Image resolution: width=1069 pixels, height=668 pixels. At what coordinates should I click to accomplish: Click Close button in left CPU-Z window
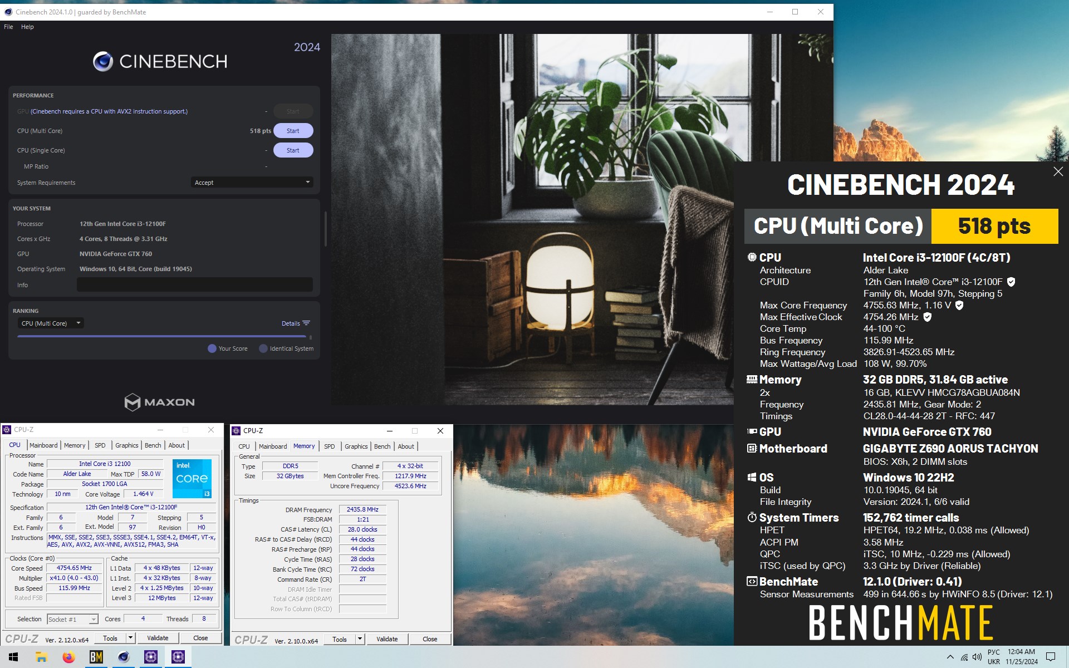(200, 638)
